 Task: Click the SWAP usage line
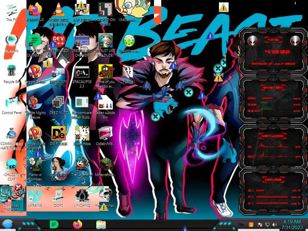pos(266,109)
